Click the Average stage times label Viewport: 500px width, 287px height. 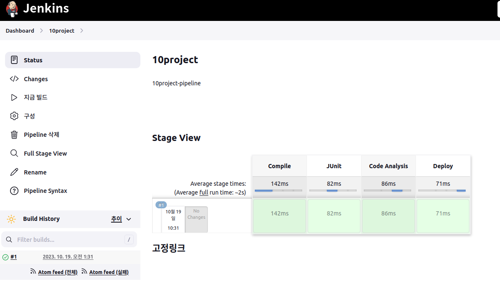pyautogui.click(x=218, y=184)
